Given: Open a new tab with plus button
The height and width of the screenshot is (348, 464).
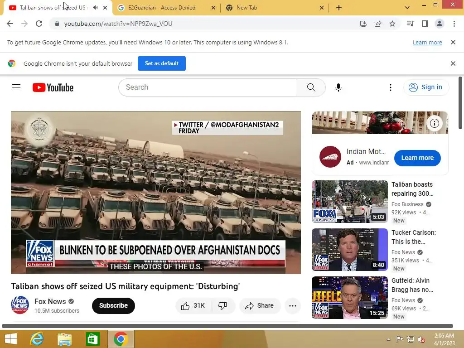Looking at the screenshot, I should pyautogui.click(x=339, y=8).
